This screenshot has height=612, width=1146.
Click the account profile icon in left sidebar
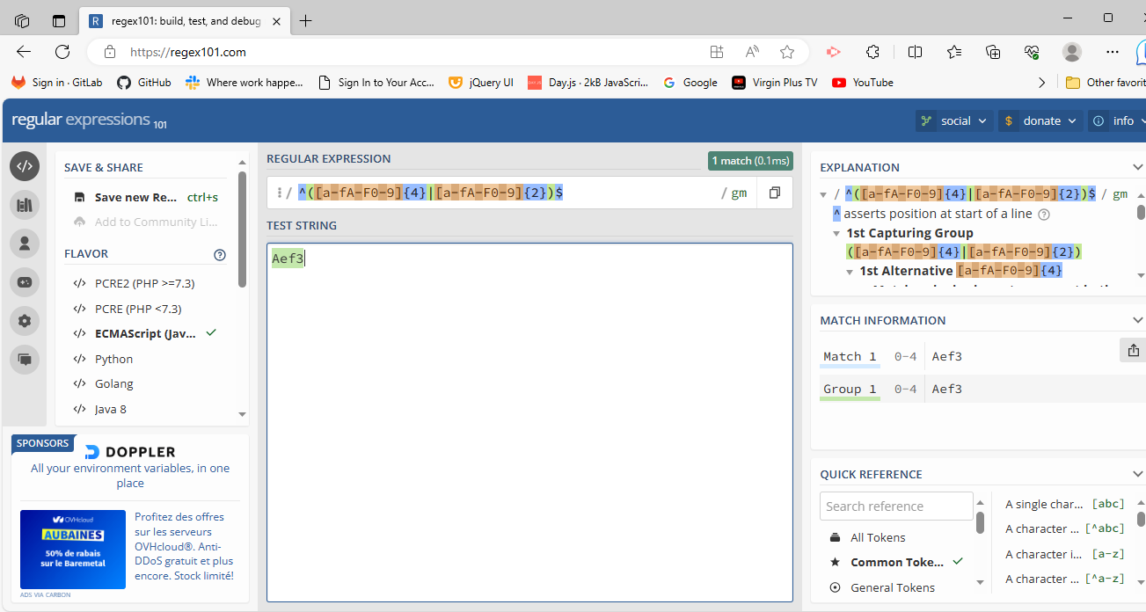click(x=25, y=244)
